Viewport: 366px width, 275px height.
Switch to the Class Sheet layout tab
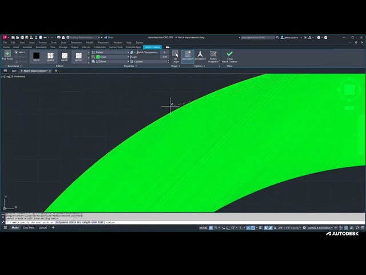coord(29,227)
